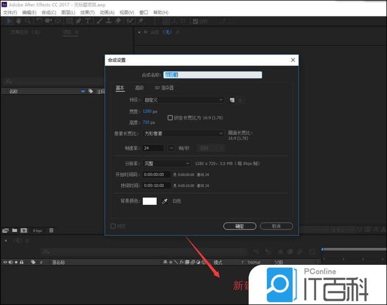Select the Zoom magnifier tool in toolbar
The image size is (387, 305).
[x=27, y=21]
